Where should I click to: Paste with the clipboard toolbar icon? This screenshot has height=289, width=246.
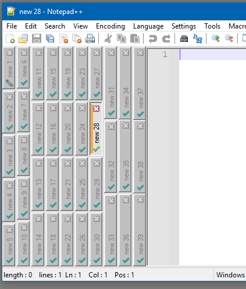pos(135,38)
